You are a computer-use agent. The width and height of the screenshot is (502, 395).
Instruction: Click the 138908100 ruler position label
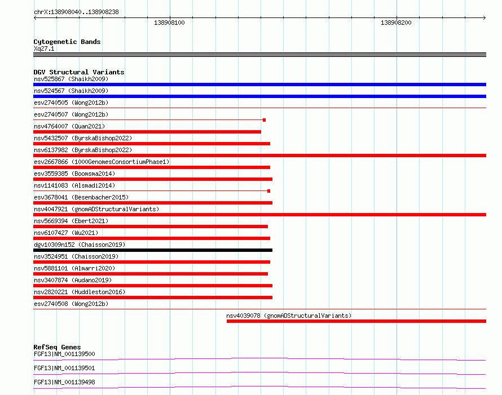pos(169,23)
